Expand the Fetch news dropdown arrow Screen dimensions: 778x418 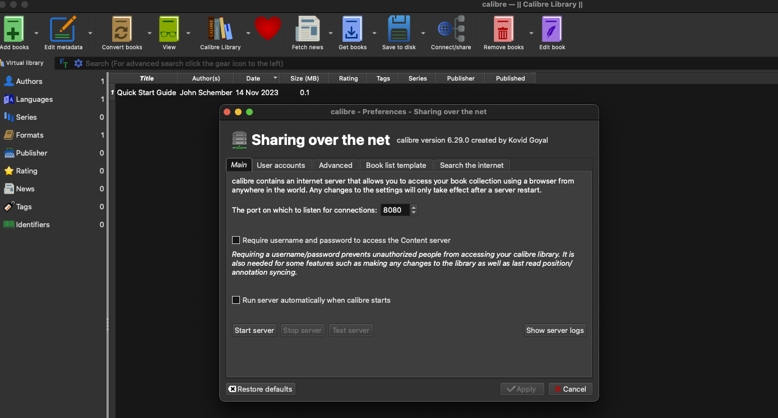point(330,33)
